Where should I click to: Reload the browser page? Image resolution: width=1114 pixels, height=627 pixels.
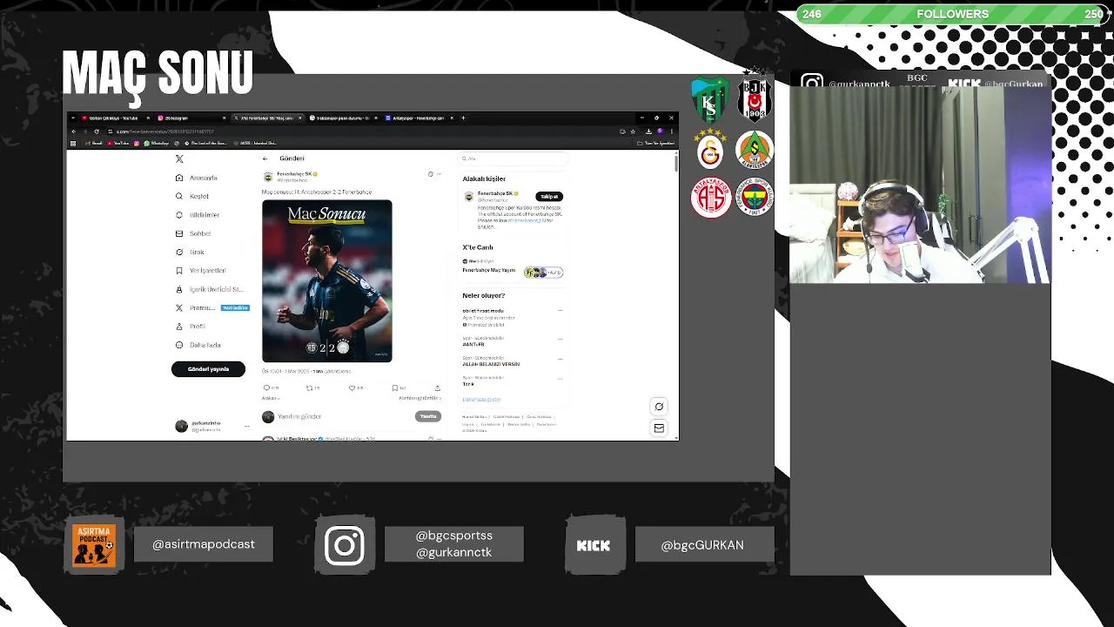tap(97, 131)
